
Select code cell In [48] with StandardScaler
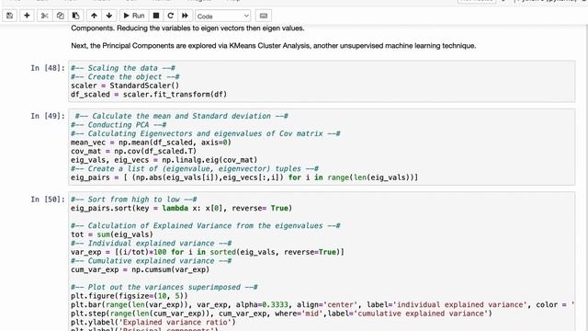[x=322, y=82]
